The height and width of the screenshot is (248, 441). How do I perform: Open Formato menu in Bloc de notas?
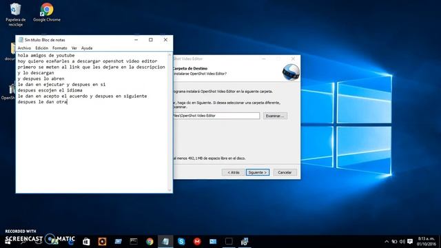pos(60,48)
